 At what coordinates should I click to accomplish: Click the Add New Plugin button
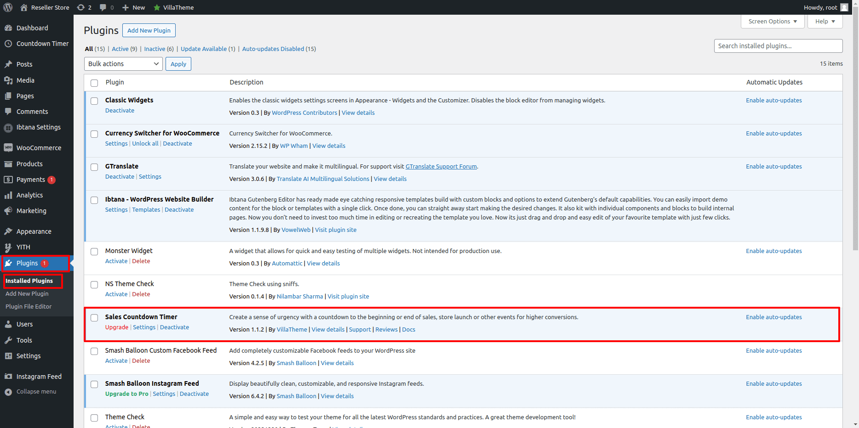149,30
